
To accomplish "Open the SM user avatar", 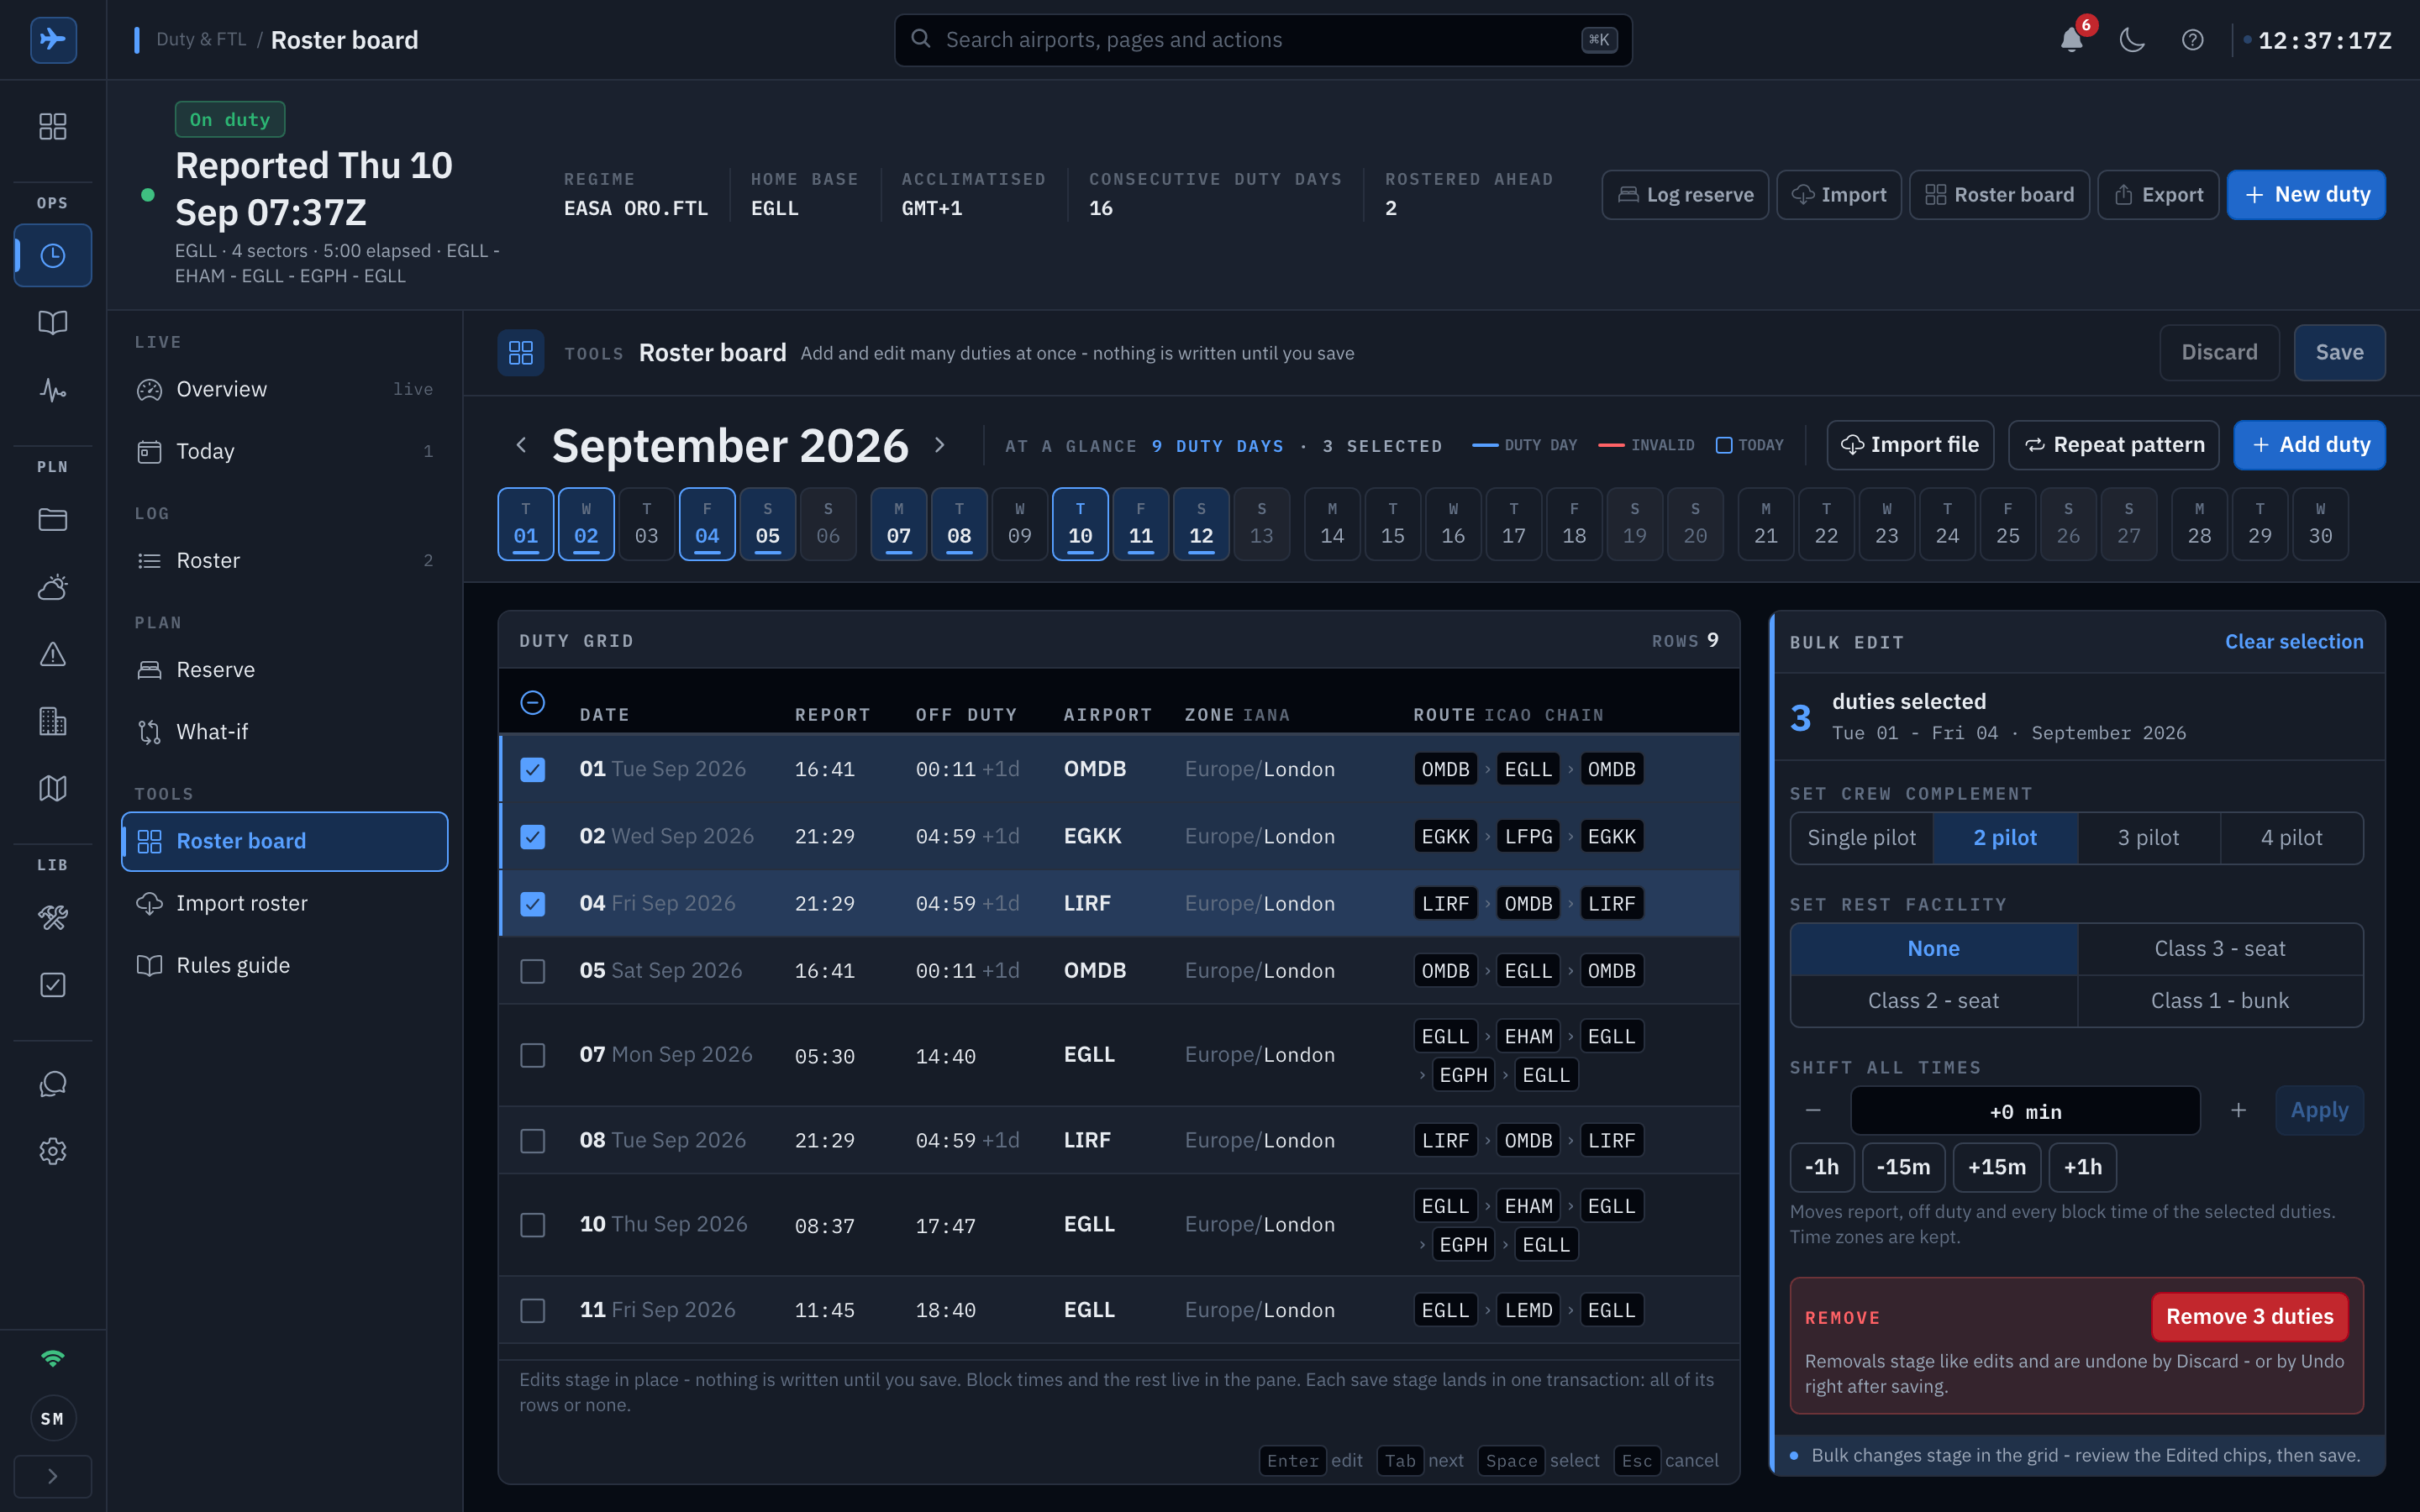I will (53, 1418).
